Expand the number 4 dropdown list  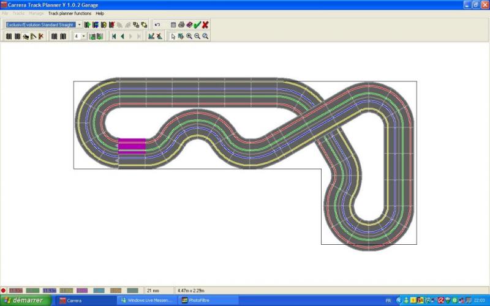[83, 37]
